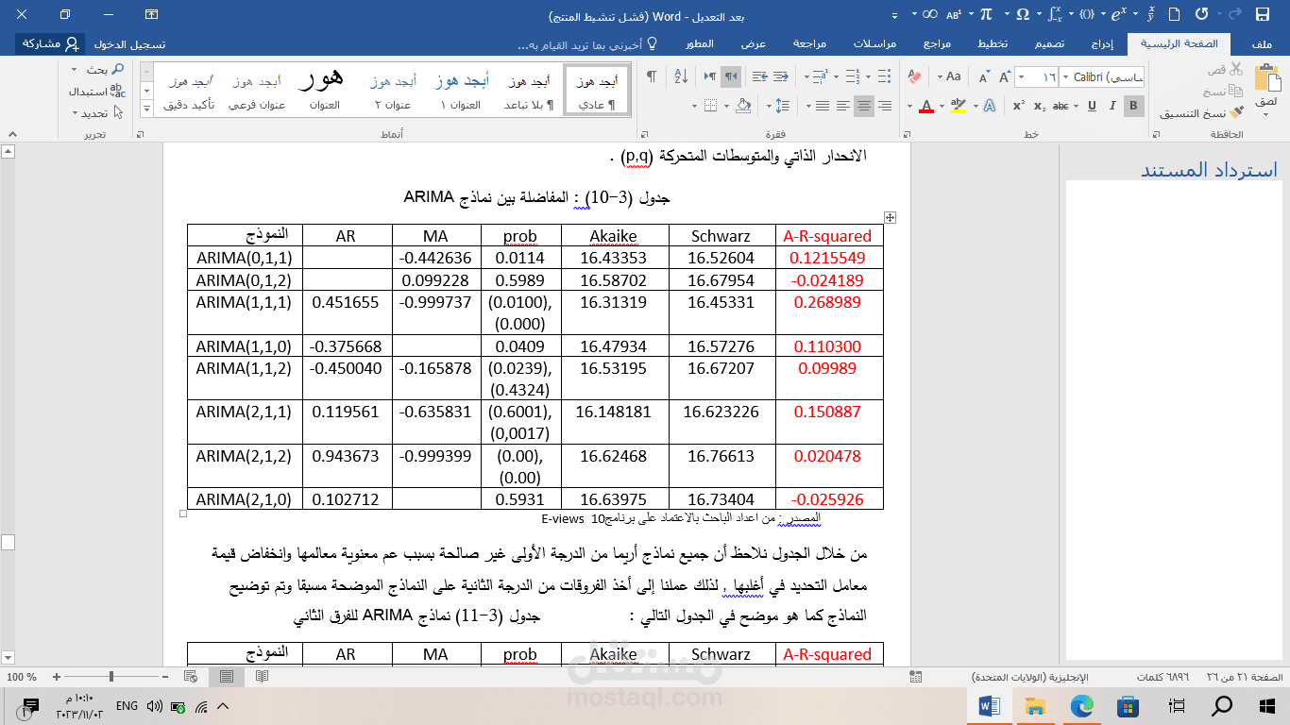This screenshot has height=725, width=1290.
Task: Sort text A-Z icon
Action: (x=681, y=76)
